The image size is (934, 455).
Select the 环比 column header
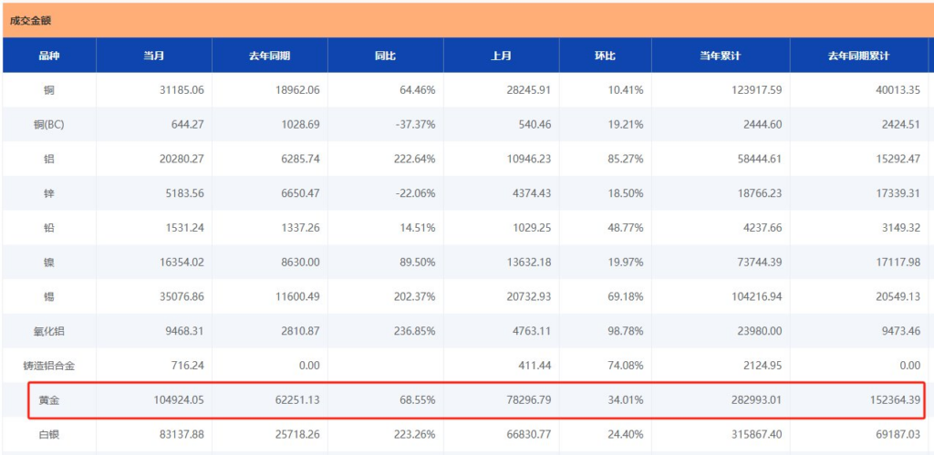tap(606, 56)
